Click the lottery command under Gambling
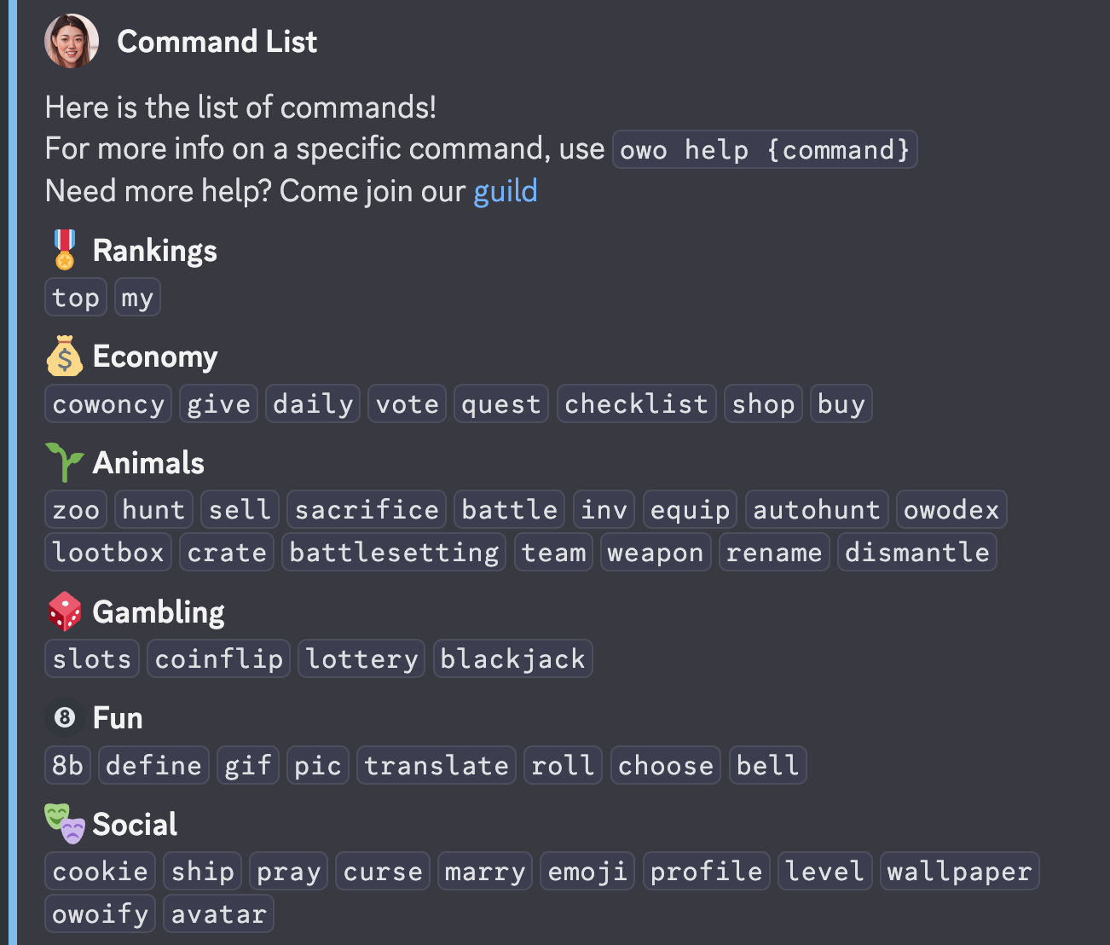 pos(361,658)
